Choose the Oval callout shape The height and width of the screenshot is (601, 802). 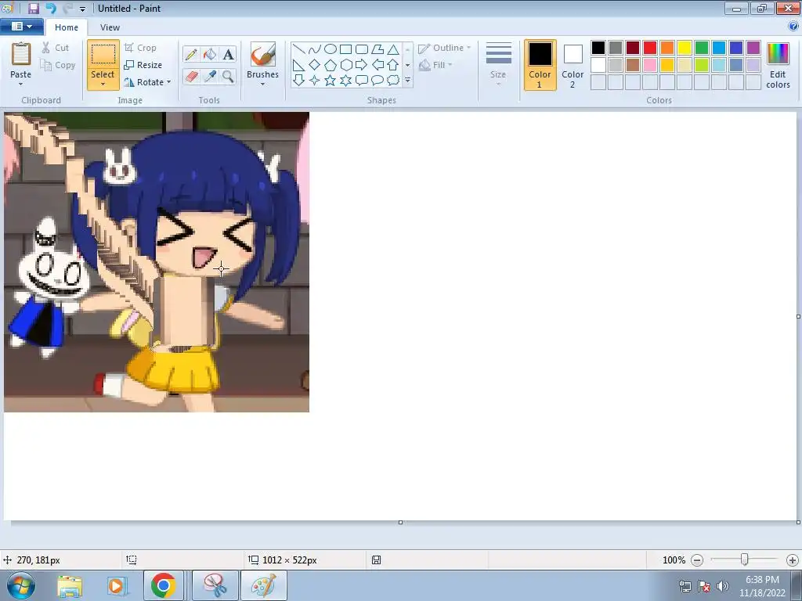click(378, 81)
